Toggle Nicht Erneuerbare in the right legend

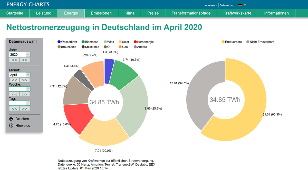(260, 42)
